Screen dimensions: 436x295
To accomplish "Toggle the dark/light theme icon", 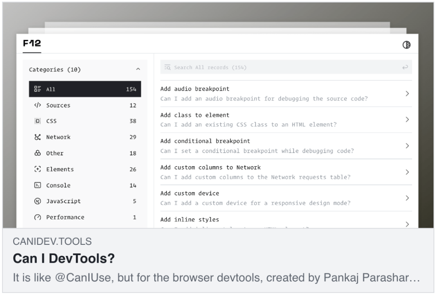I will pyautogui.click(x=407, y=45).
